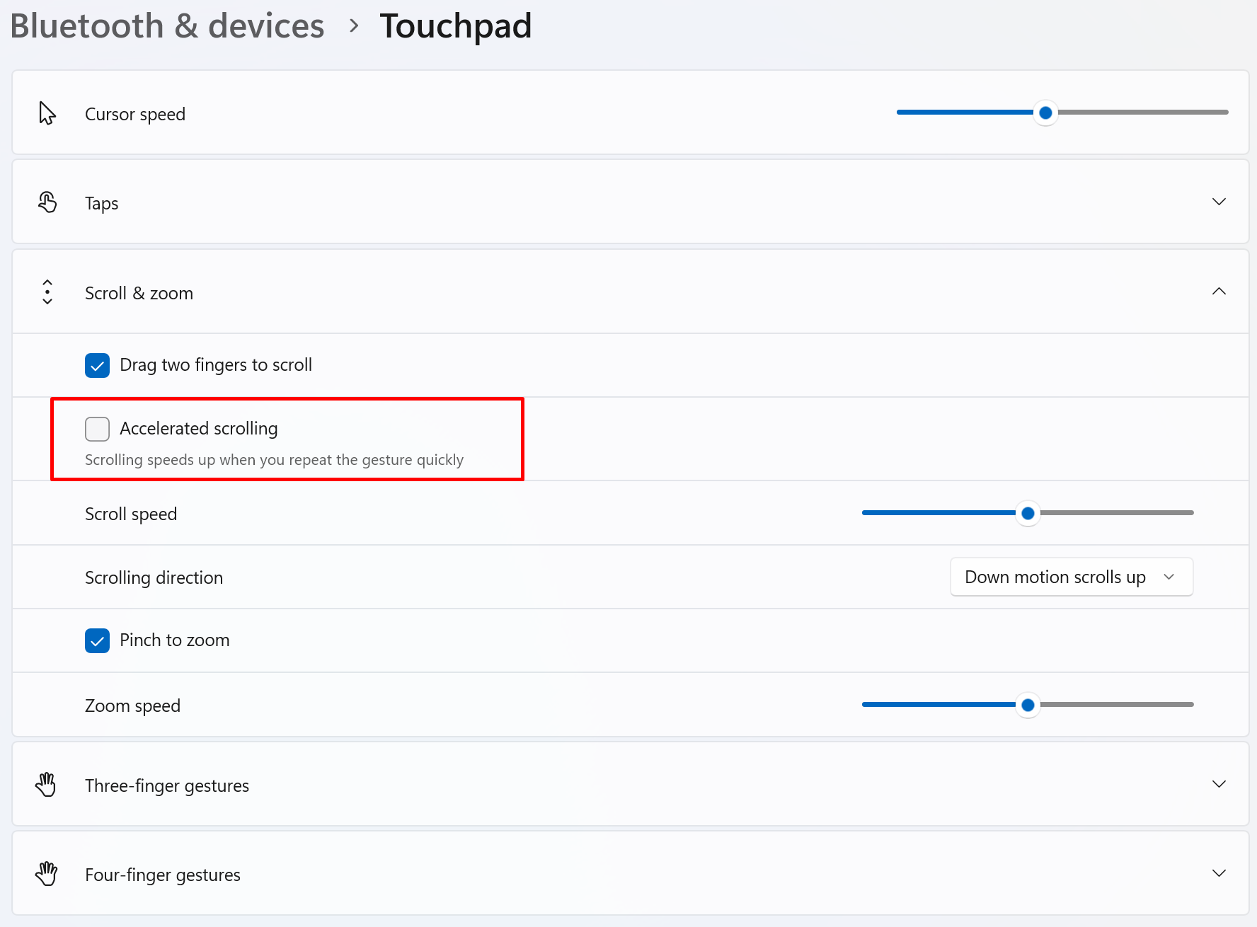Click the Touchpad page title
The width and height of the screenshot is (1257, 927).
[x=456, y=28]
